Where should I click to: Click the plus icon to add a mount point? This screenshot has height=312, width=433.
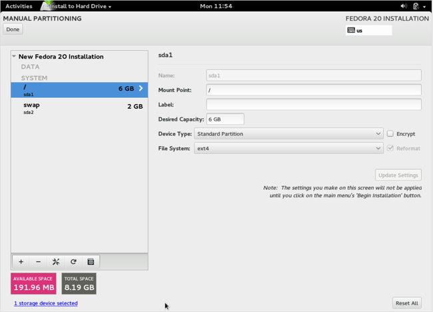21,262
